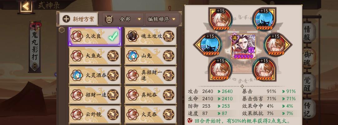The height and width of the screenshot is (125, 338).
Task: Click the demon mask filter icon
Action: click(109, 19)
